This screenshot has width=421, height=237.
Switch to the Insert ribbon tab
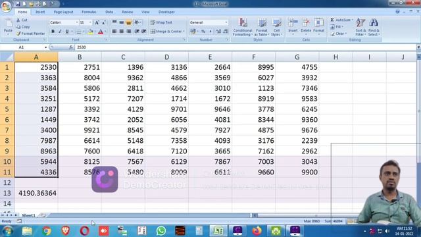[x=40, y=12]
